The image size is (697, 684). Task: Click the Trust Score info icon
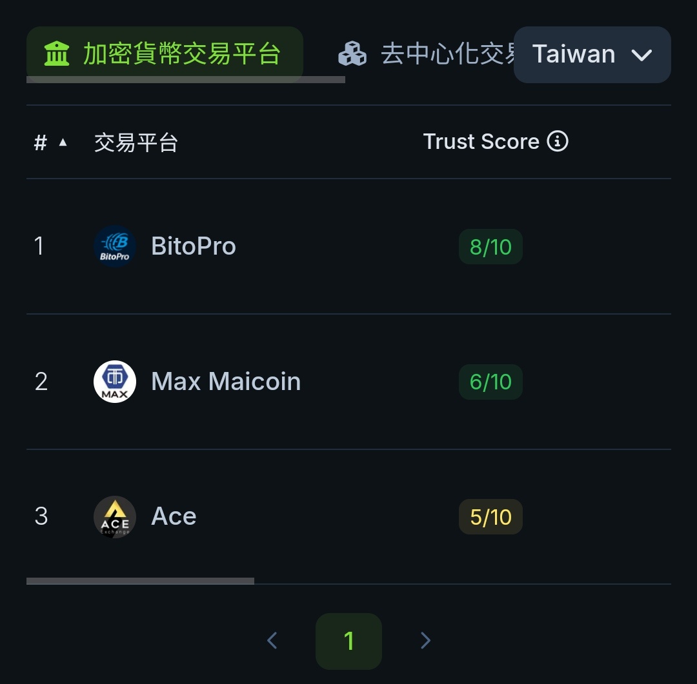[x=558, y=141]
